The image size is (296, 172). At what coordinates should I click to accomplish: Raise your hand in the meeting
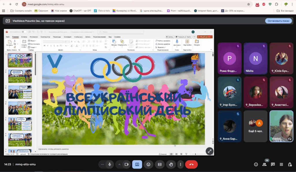[x=171, y=164]
